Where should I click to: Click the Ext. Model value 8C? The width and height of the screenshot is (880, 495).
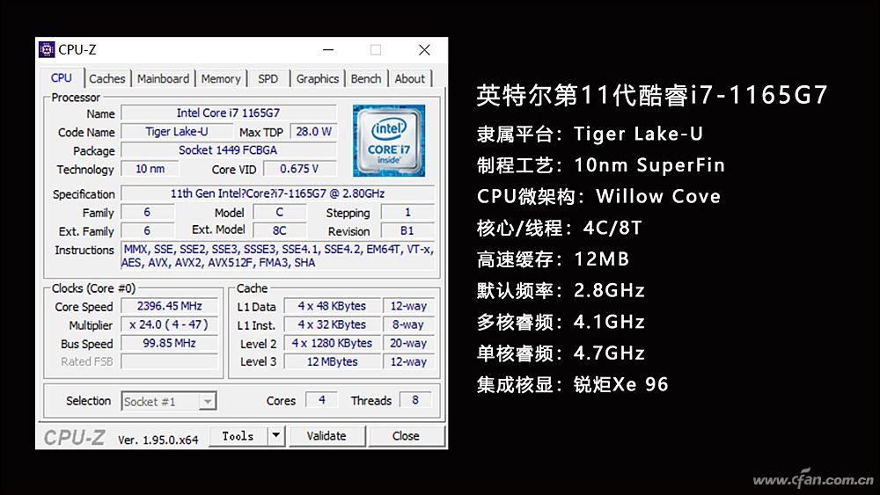click(280, 230)
